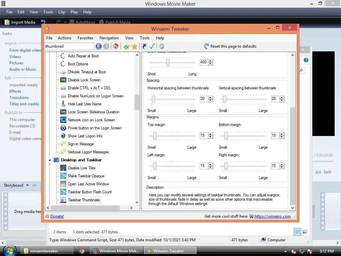The height and width of the screenshot is (256, 341).
Task: Open the Clip menu in Movie Maker
Action: (x=62, y=12)
